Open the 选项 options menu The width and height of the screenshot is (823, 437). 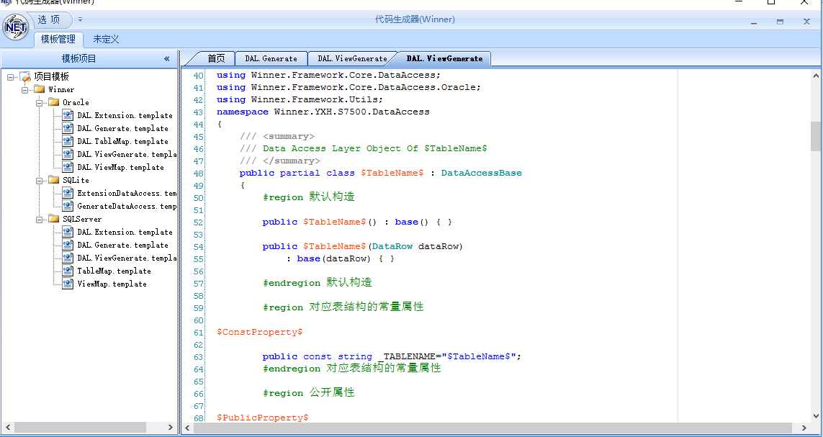click(49, 20)
